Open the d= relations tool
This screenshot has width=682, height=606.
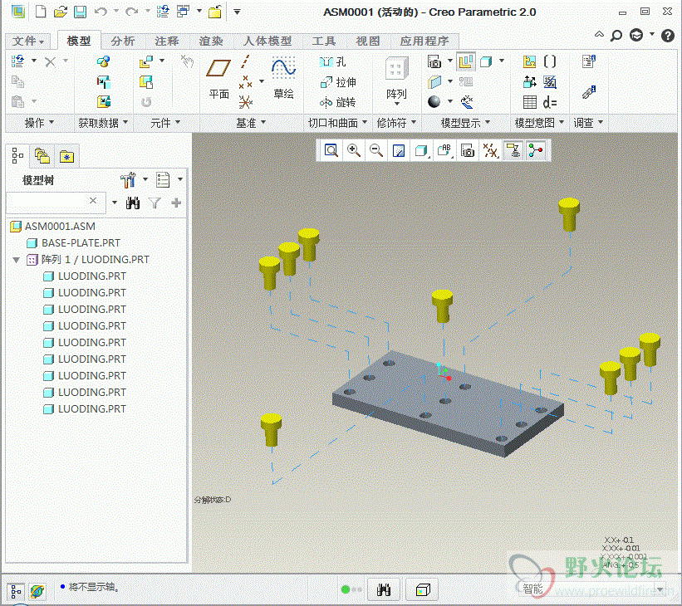[550, 103]
